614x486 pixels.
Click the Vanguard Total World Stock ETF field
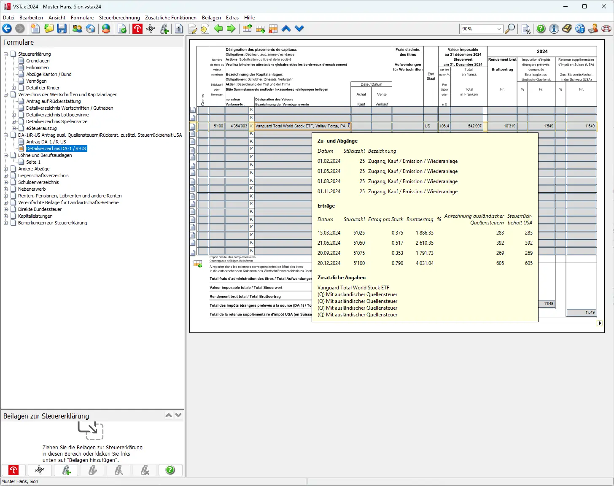coord(302,126)
